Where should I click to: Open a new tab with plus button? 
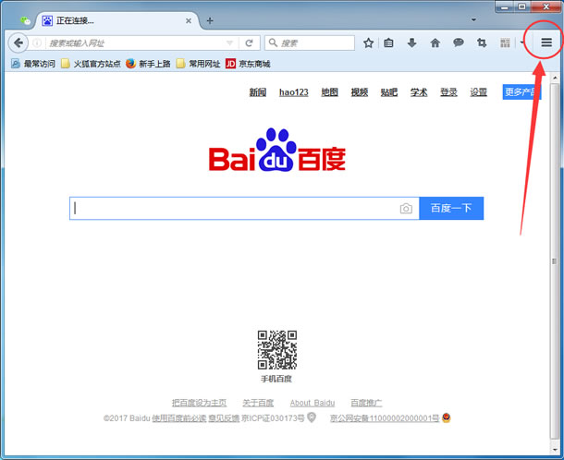(x=210, y=21)
